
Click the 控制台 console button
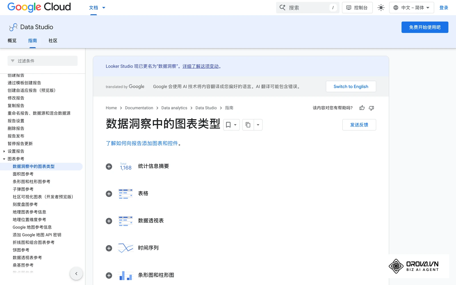(357, 8)
